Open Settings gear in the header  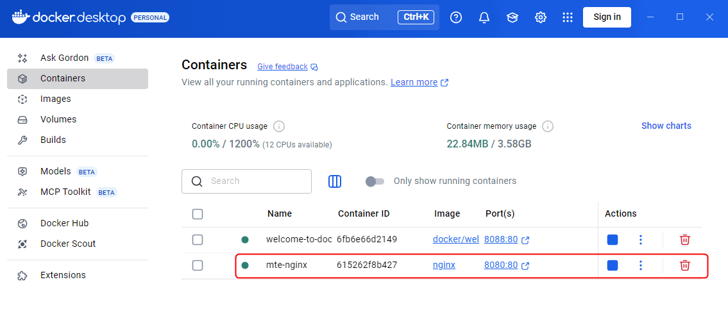(x=541, y=17)
